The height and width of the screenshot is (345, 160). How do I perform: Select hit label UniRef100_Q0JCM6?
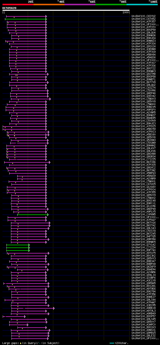coord(143,206)
